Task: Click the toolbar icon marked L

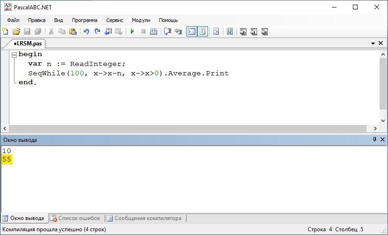Action: [x=254, y=32]
